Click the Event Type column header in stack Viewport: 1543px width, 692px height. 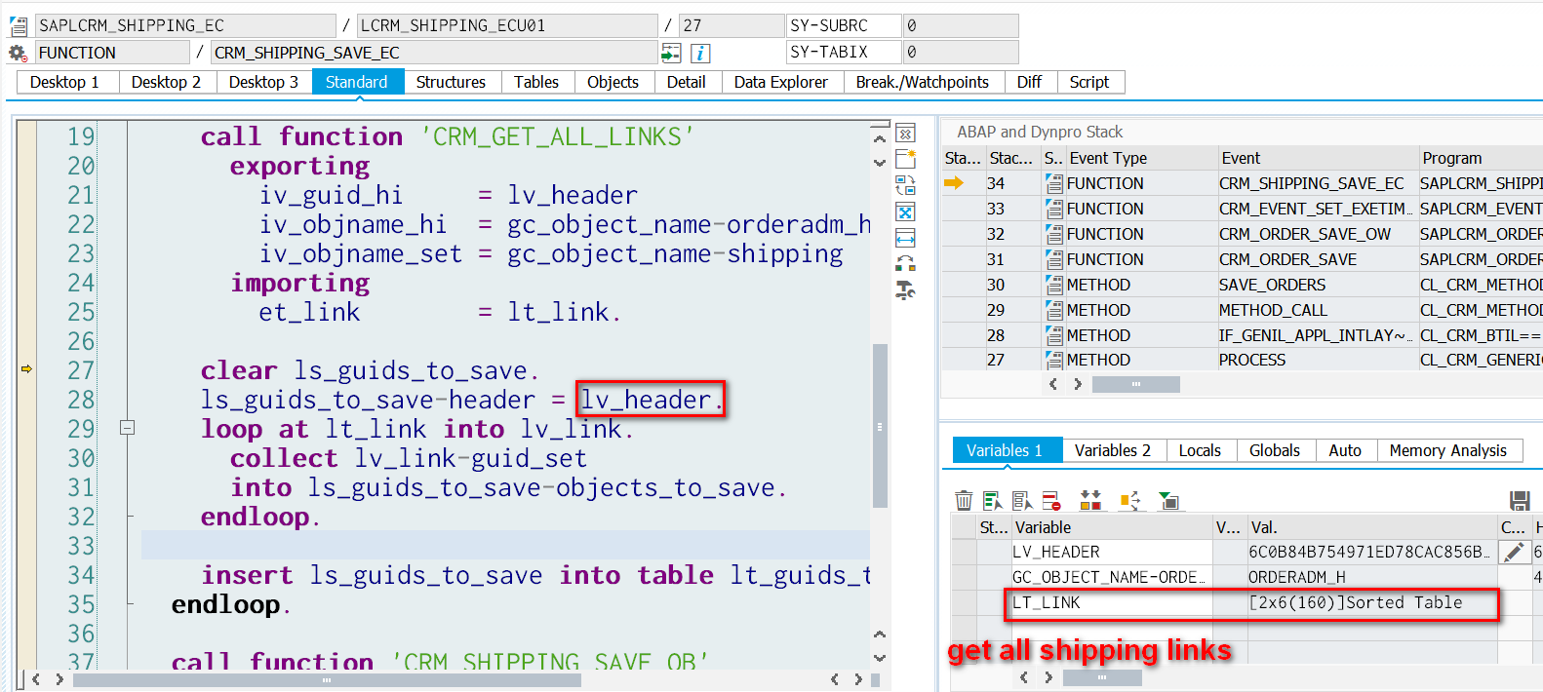pyautogui.click(x=1141, y=158)
